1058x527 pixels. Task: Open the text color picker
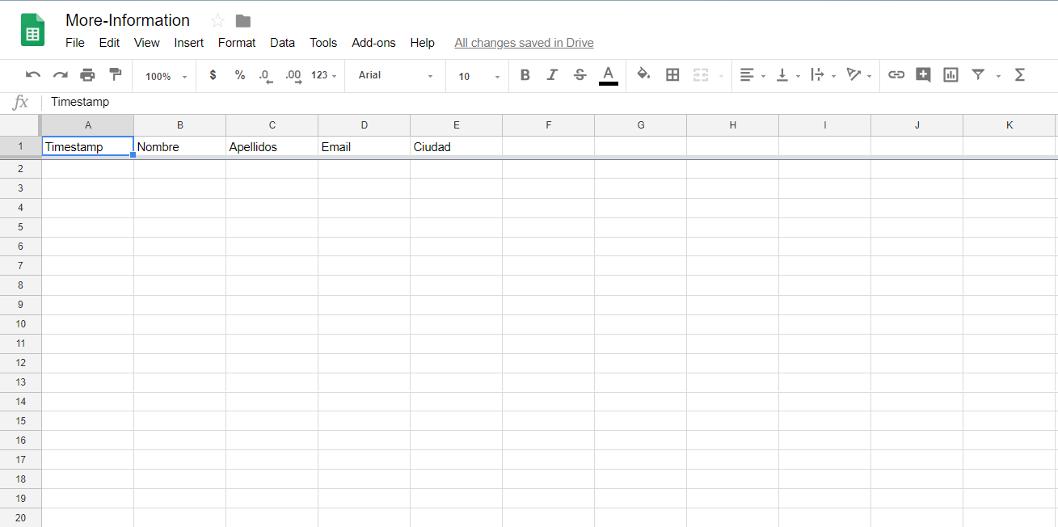609,74
